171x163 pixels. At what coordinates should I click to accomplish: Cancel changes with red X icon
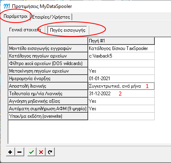41,152
